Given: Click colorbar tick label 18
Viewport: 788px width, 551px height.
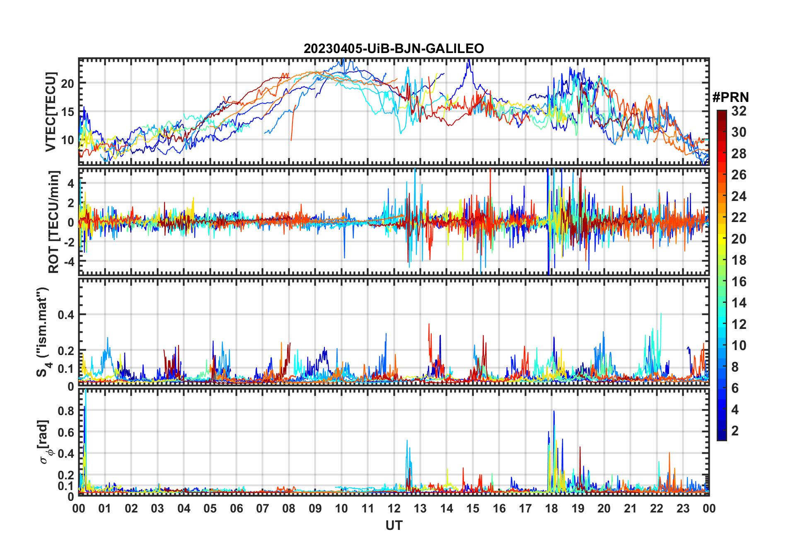Looking at the screenshot, I should click(x=739, y=260).
